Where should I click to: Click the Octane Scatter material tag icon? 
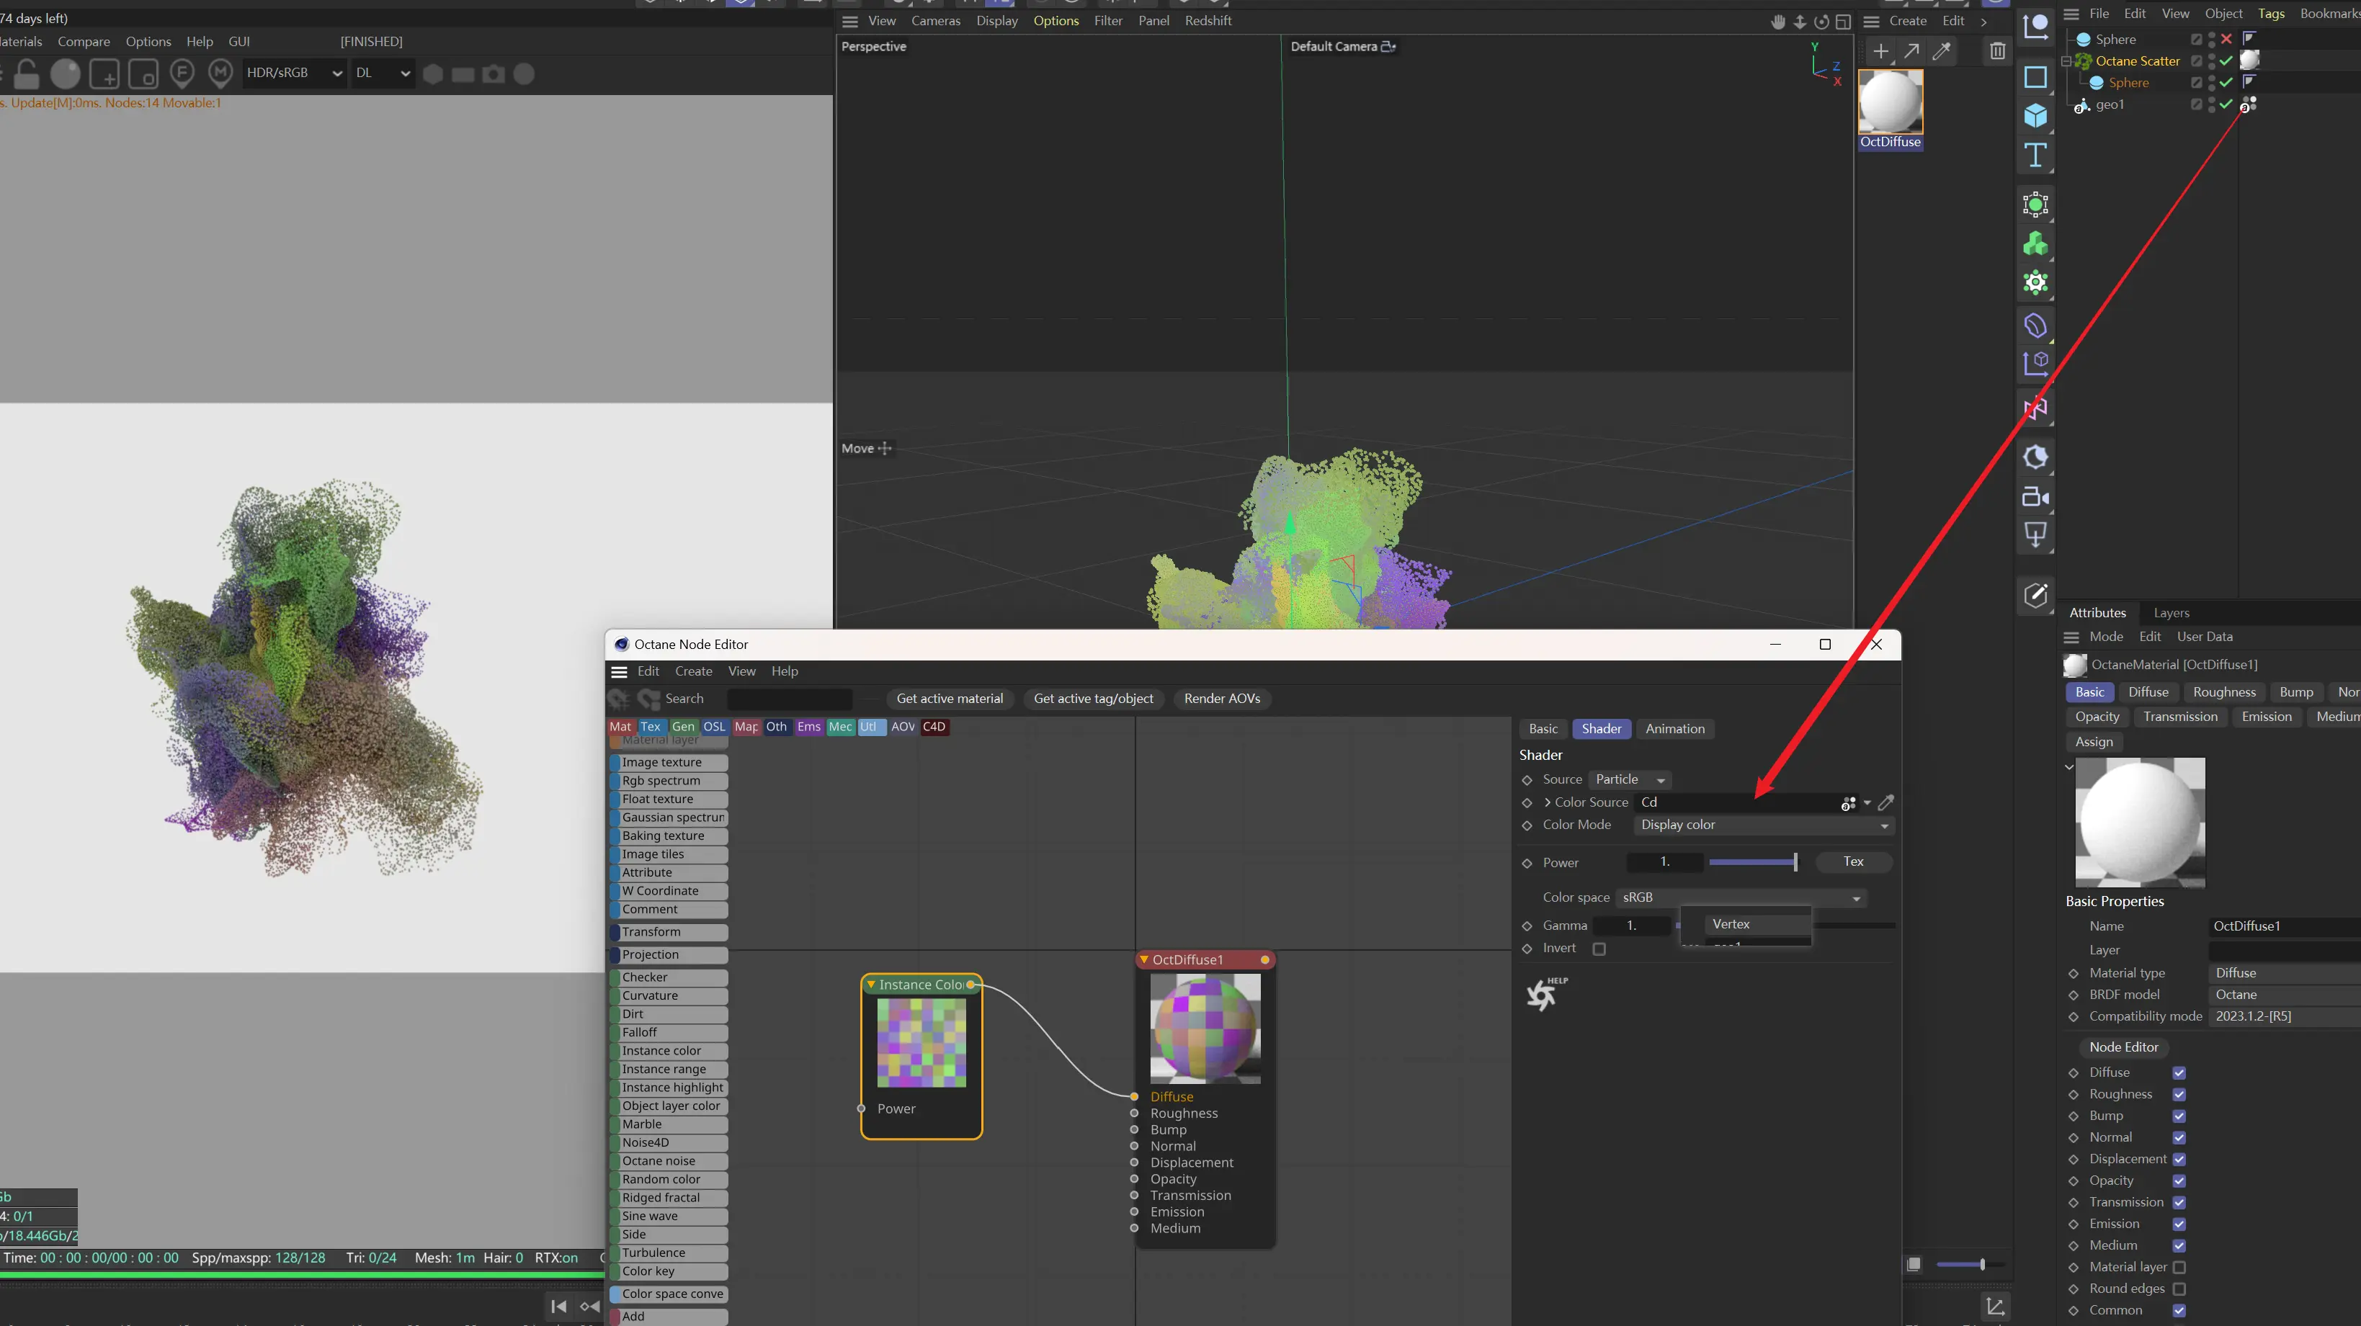point(2249,61)
